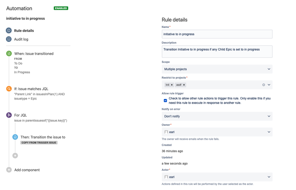Open the Notify on error dropdown
The width and height of the screenshot is (296, 190).
click(217, 116)
